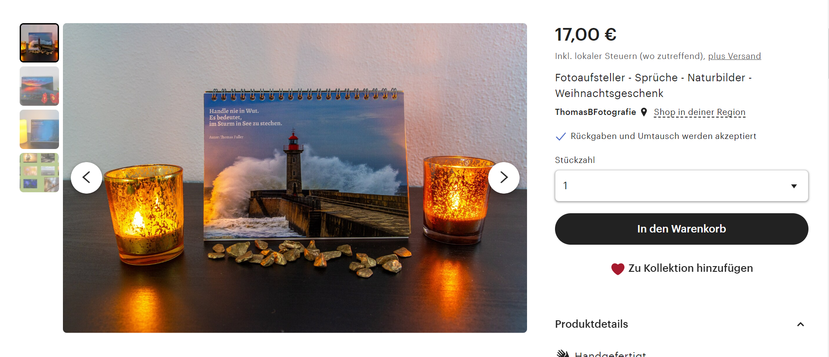Viewport: 829px width, 357px height.
Task: Click the quantity dropdown arrow
Action: 794,186
